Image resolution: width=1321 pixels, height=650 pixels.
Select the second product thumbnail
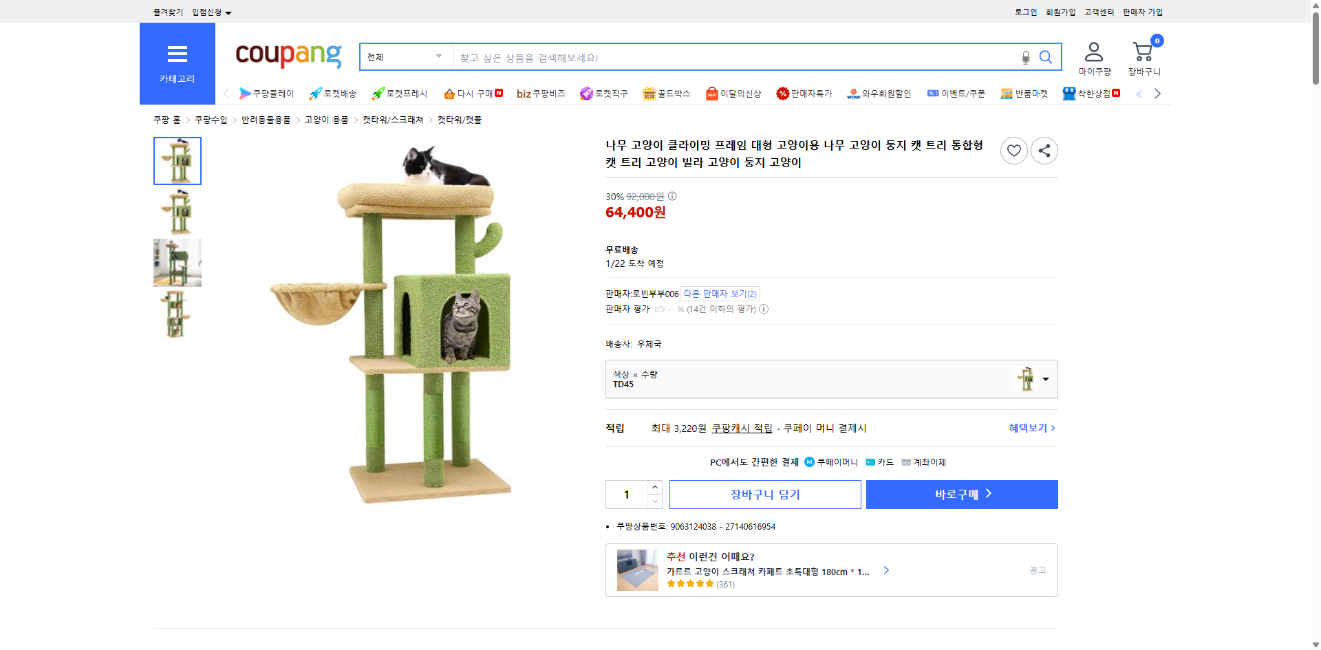point(177,211)
